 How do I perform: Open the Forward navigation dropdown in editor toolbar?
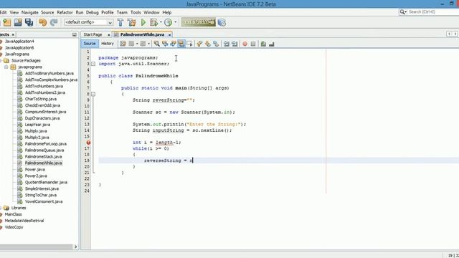click(x=148, y=44)
